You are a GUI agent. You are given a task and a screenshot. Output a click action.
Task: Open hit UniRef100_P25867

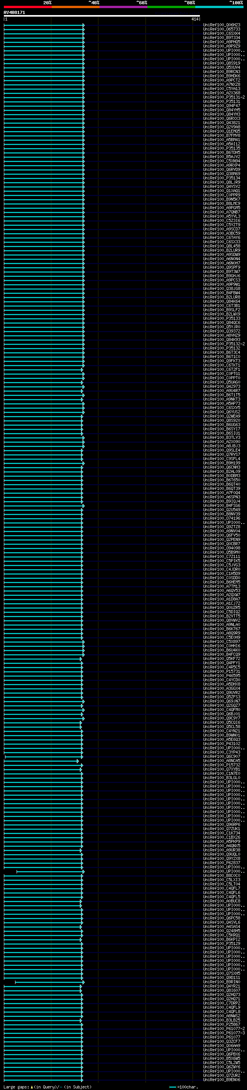click(x=222, y=1024)
